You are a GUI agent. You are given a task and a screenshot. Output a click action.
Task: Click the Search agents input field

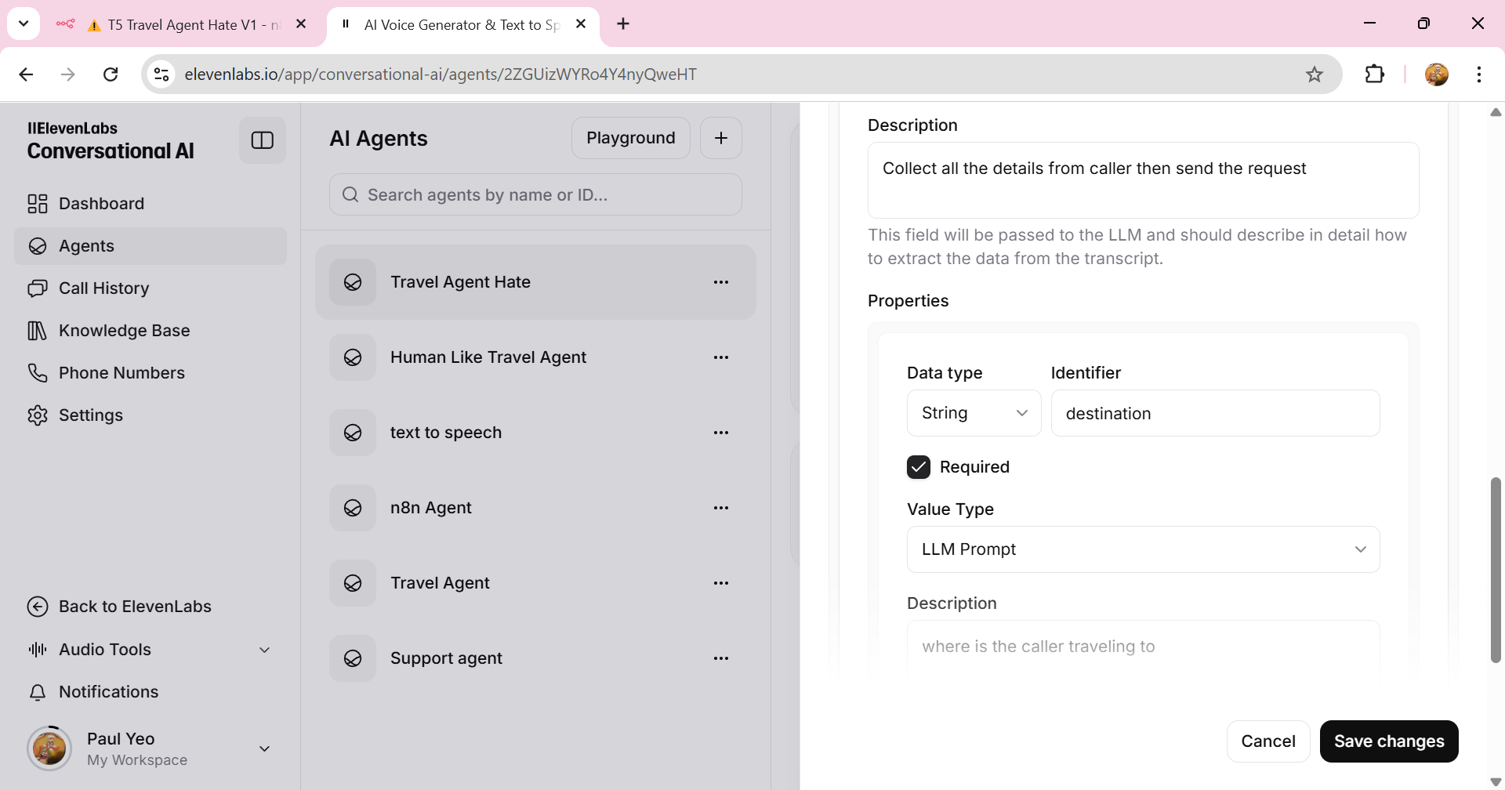535,194
